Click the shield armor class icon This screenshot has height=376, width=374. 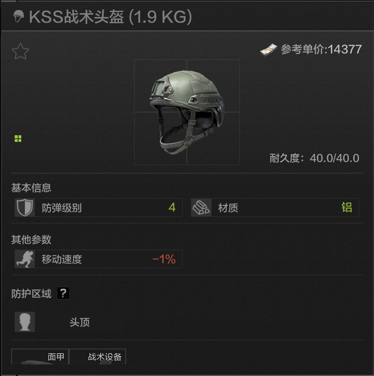pyautogui.click(x=25, y=208)
